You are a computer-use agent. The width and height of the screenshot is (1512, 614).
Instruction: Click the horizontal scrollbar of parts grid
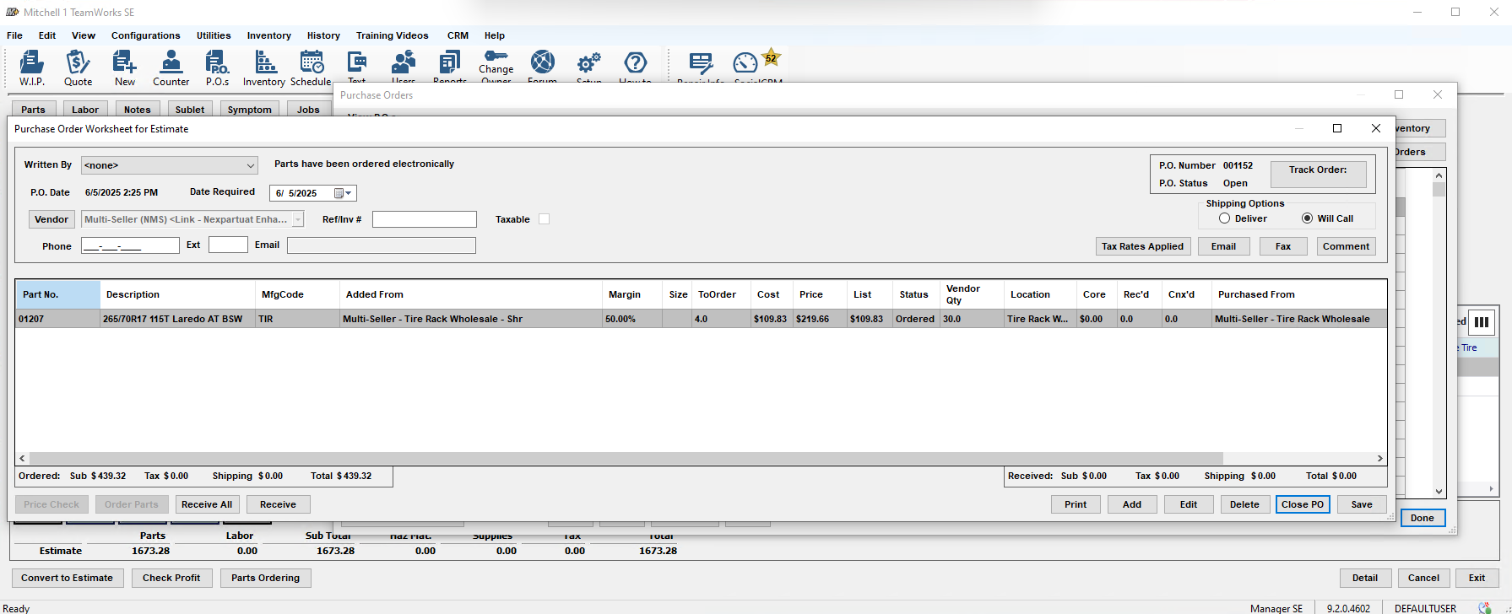626,458
